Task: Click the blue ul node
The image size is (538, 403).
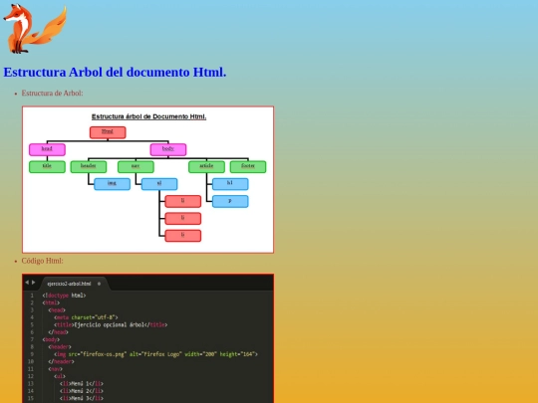Action: [x=159, y=184]
